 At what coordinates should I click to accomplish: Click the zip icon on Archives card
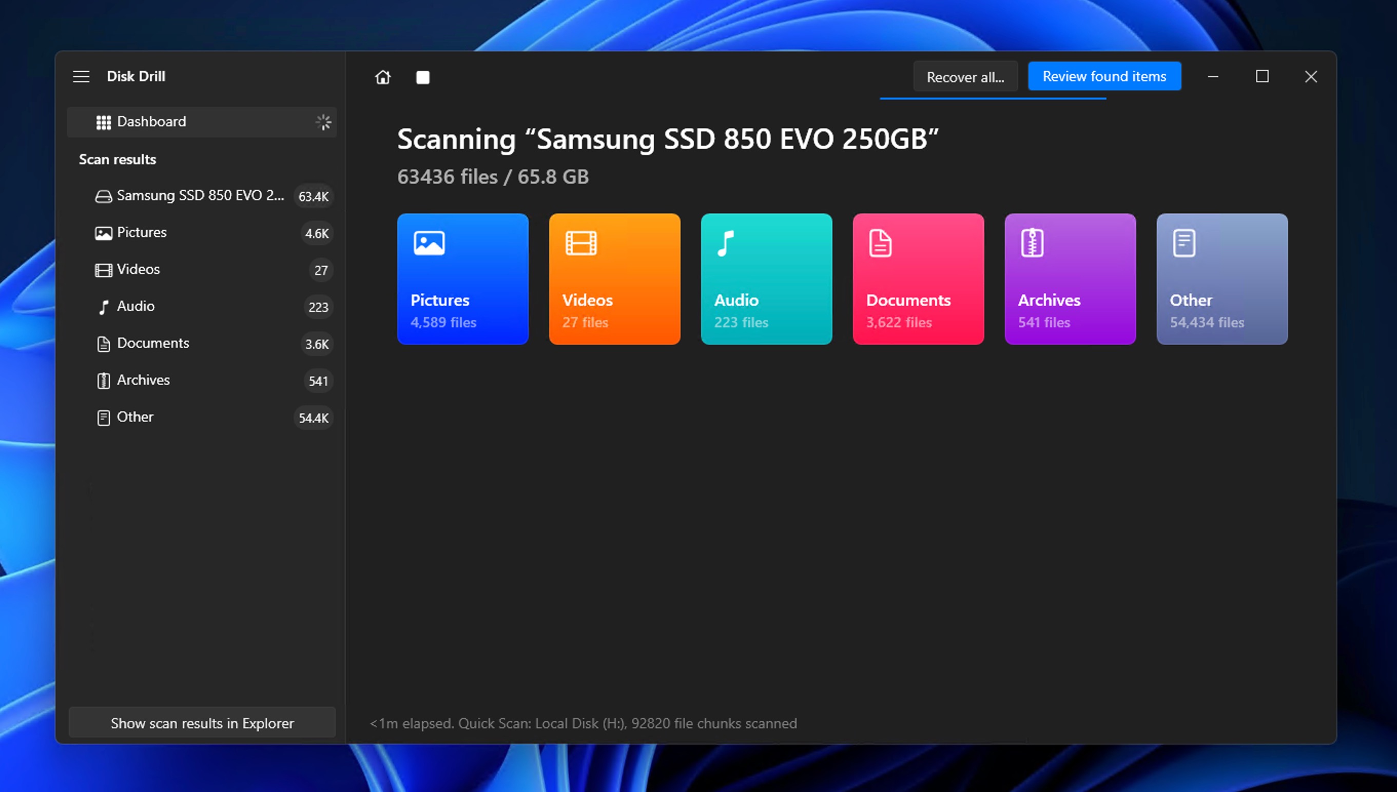tap(1032, 243)
